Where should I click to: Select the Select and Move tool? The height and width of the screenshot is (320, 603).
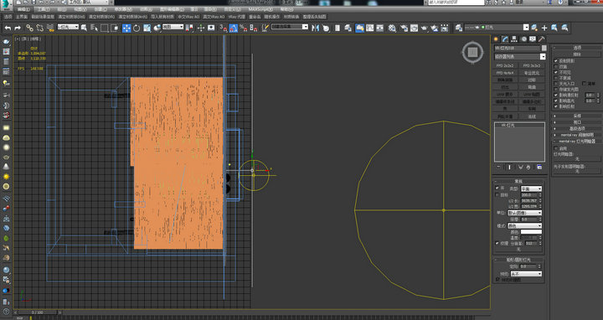pyautogui.click(x=126, y=28)
